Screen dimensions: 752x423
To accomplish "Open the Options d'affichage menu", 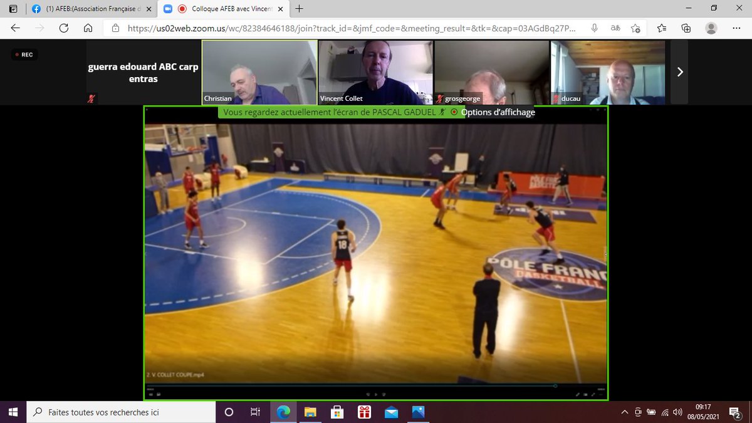I will [x=498, y=112].
